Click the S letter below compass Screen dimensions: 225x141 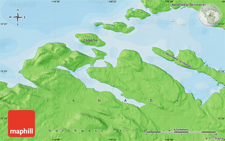tap(18, 25)
